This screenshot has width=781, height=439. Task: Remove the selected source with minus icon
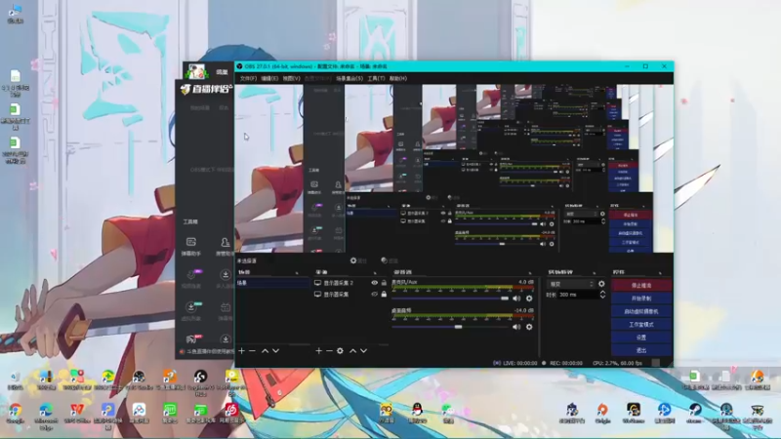(x=329, y=351)
